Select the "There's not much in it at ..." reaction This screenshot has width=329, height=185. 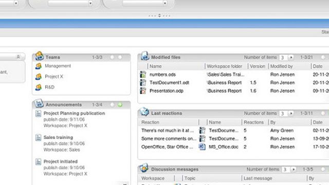pos(168,131)
